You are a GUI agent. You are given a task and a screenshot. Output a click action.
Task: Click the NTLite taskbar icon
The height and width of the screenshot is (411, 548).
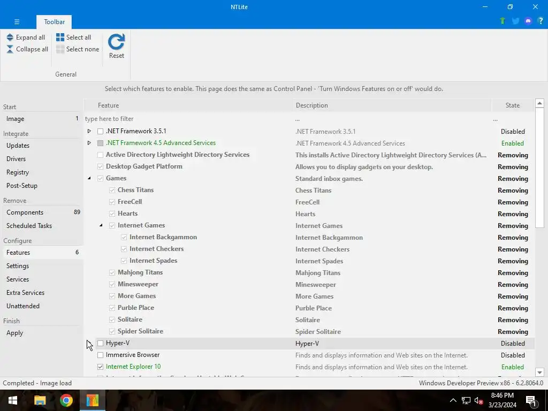coord(92,400)
